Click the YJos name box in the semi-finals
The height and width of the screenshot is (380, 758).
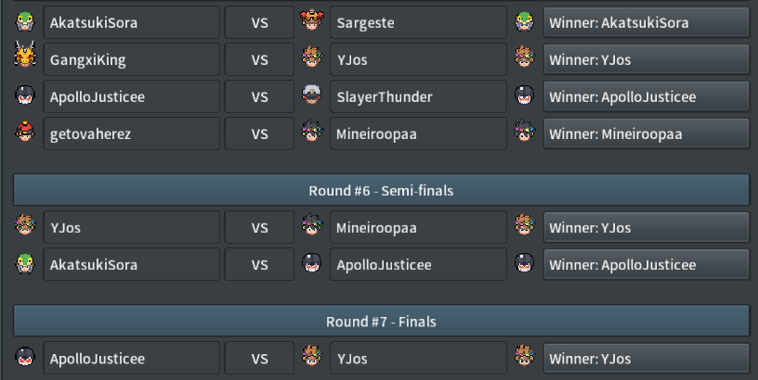[132, 227]
